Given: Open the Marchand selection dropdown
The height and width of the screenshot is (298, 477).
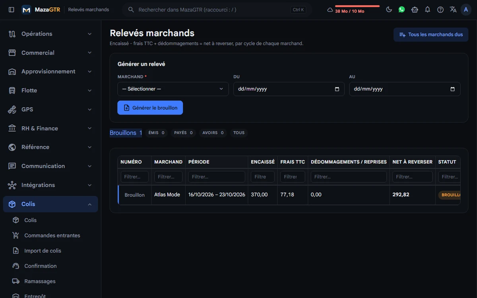Looking at the screenshot, I should pyautogui.click(x=173, y=89).
